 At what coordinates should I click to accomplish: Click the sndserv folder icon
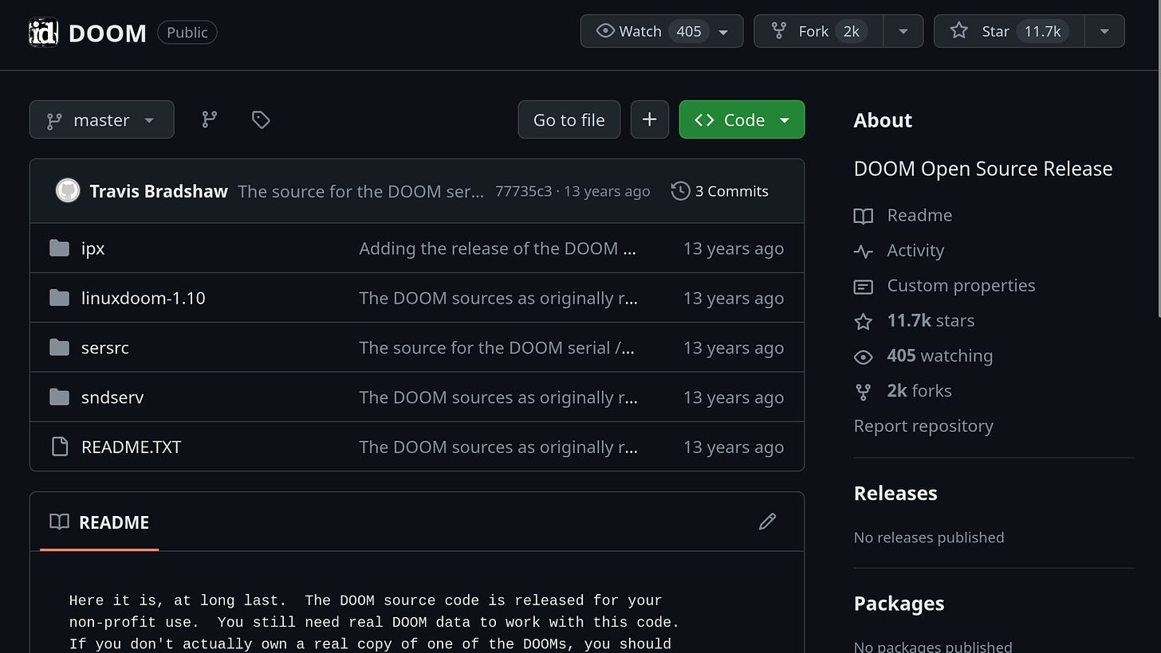coord(59,397)
